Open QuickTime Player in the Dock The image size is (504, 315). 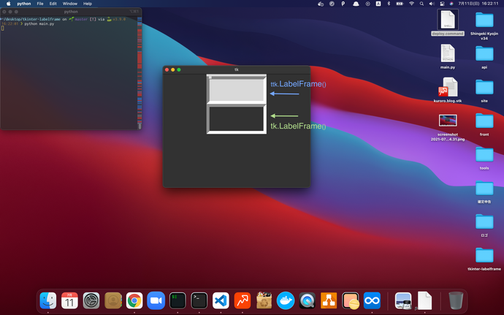coord(308,301)
